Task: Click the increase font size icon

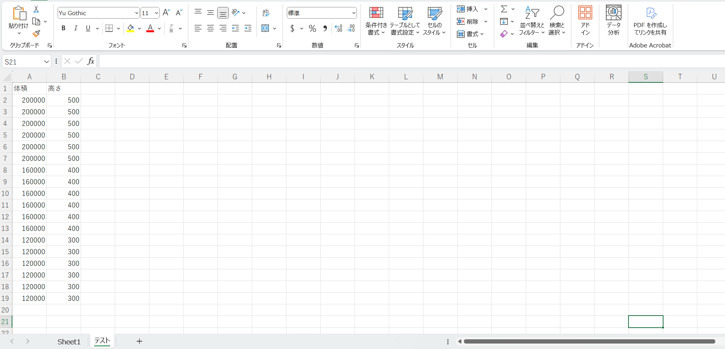Action: coord(166,13)
